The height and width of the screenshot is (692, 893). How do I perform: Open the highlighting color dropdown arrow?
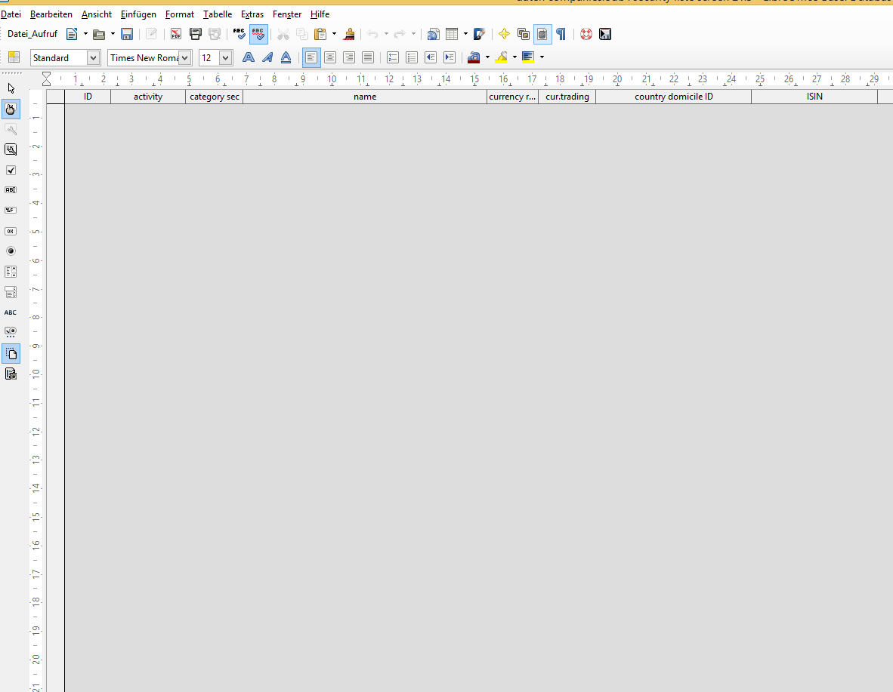coord(514,57)
